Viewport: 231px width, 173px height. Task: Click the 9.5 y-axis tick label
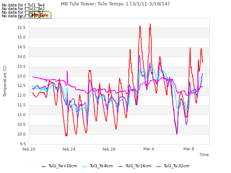point(23,144)
